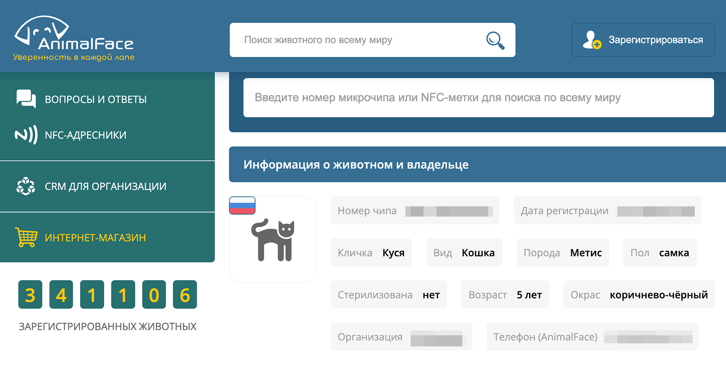Click the sex value самка
The image size is (726, 370).
(x=674, y=253)
